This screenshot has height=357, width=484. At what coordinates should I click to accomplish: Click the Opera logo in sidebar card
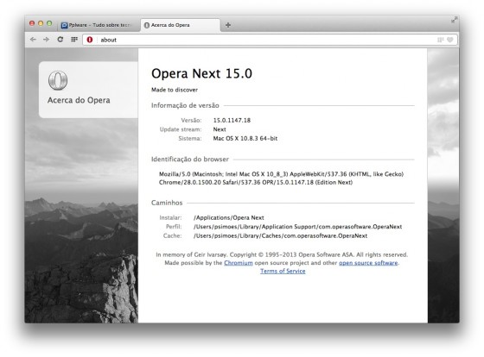(x=58, y=80)
